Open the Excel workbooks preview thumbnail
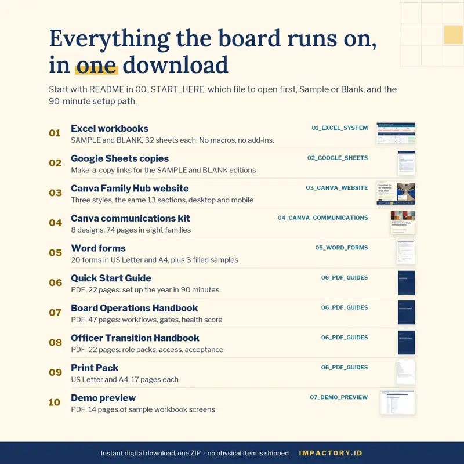Image resolution: width=464 pixels, height=464 pixels. (396, 133)
